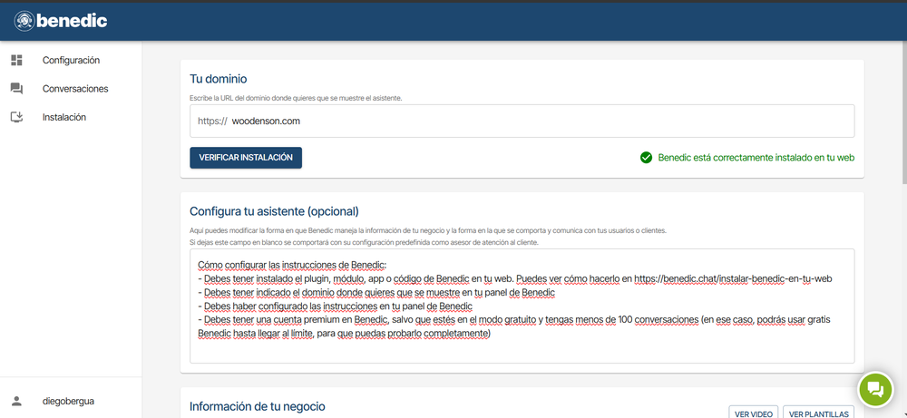Click the VER PLANTILLAS button
This screenshot has height=418, width=907.
818,413
